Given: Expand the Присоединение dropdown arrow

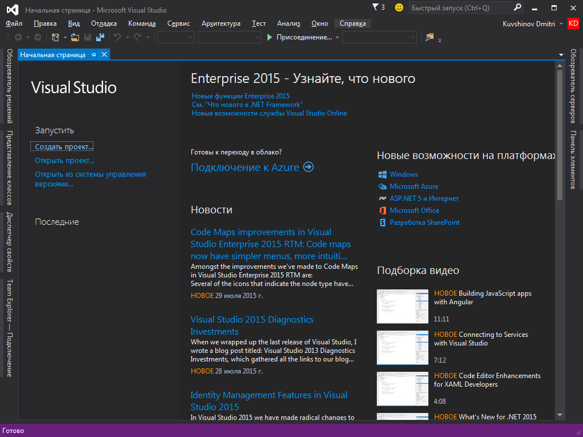Looking at the screenshot, I should (337, 37).
